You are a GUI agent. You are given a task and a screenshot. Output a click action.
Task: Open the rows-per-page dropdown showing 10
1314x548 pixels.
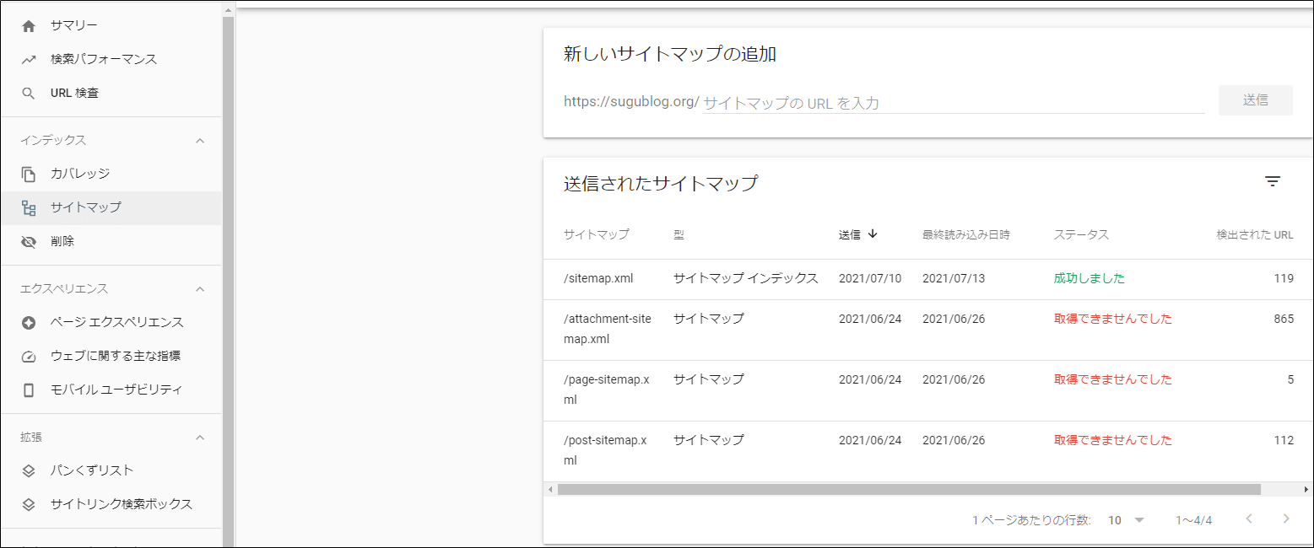coord(1127,520)
